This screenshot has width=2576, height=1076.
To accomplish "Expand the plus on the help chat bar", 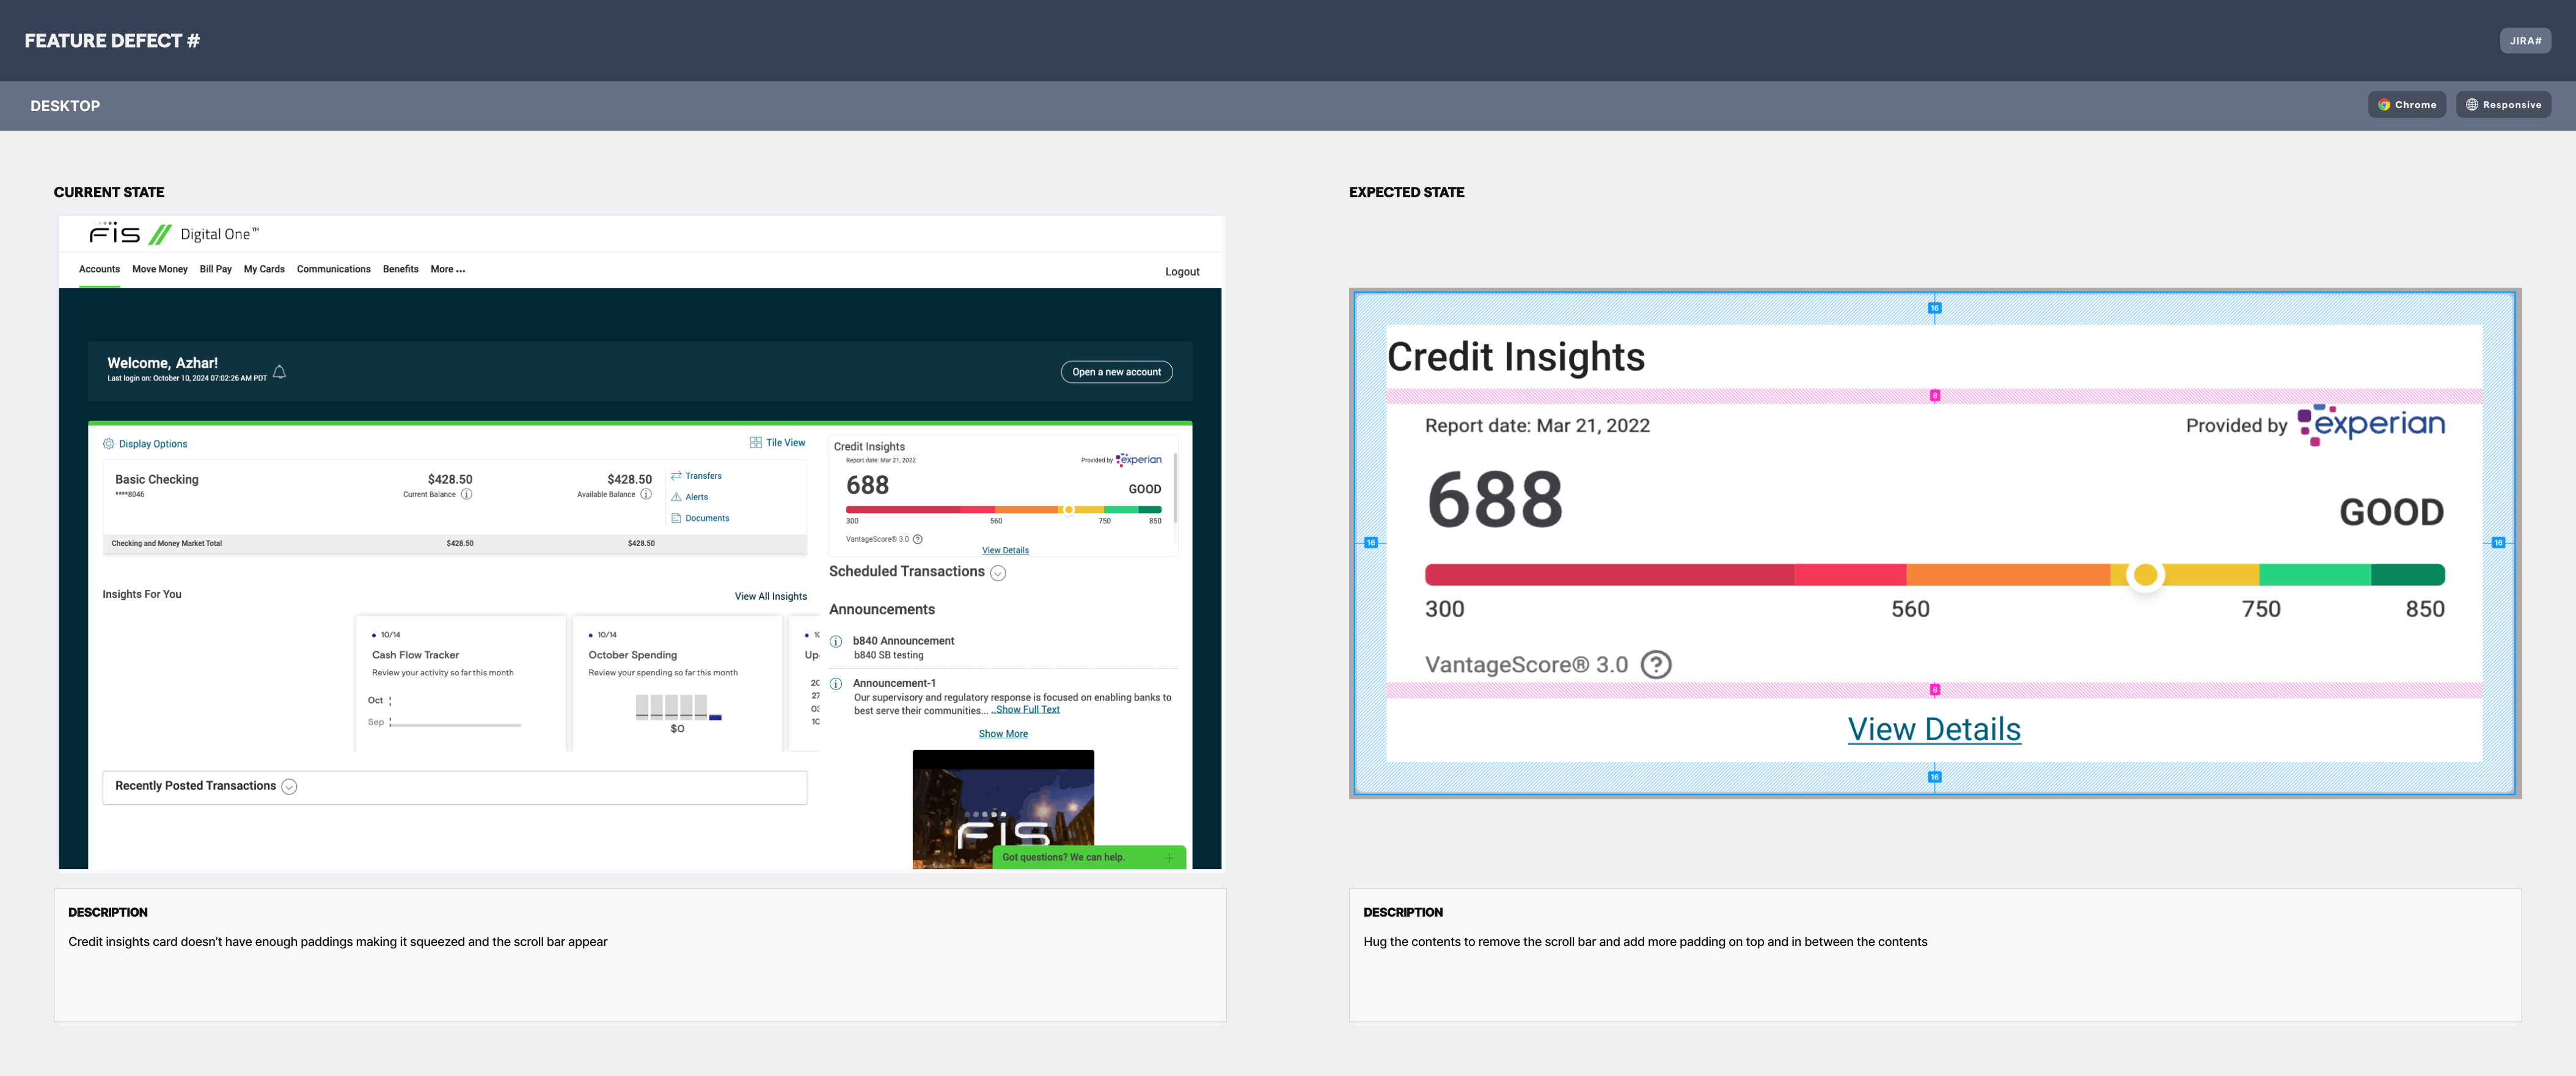I will click(x=1168, y=857).
